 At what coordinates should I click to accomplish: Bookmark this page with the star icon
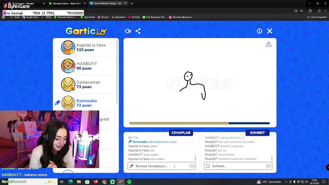301,11
